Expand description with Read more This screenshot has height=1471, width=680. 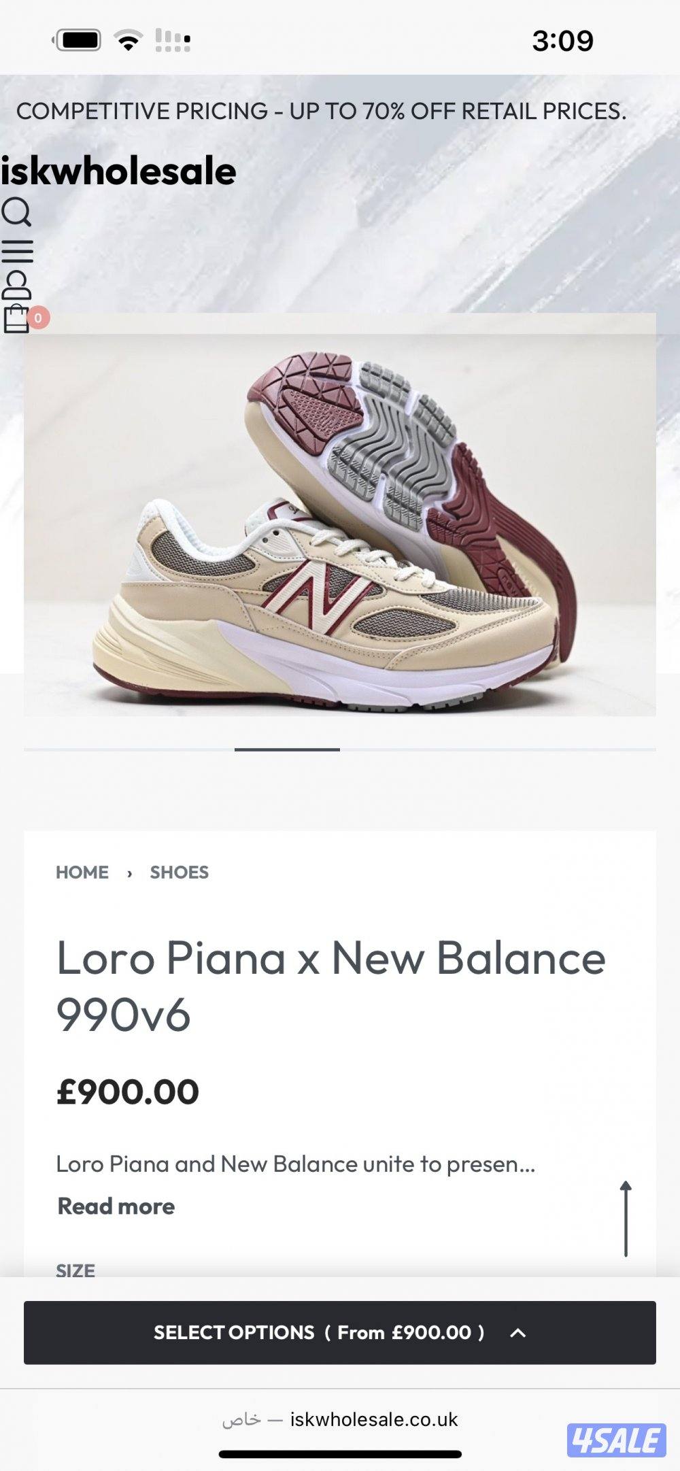pos(116,1206)
